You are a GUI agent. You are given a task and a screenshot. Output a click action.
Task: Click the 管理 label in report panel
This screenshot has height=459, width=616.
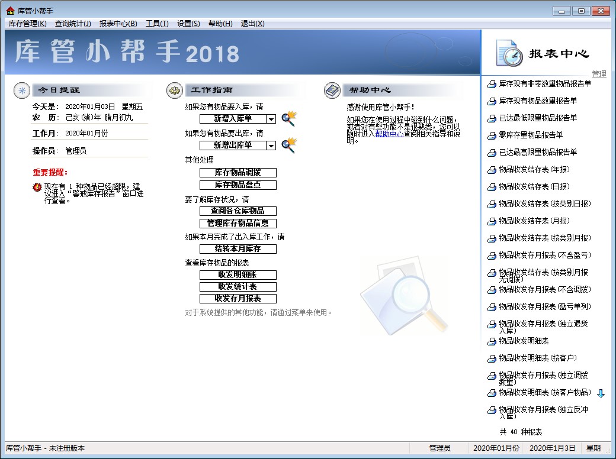(x=599, y=74)
